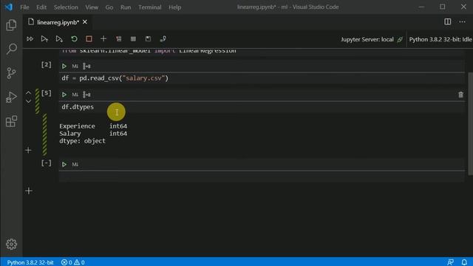Open notifications bell in status bar

(x=464, y=262)
